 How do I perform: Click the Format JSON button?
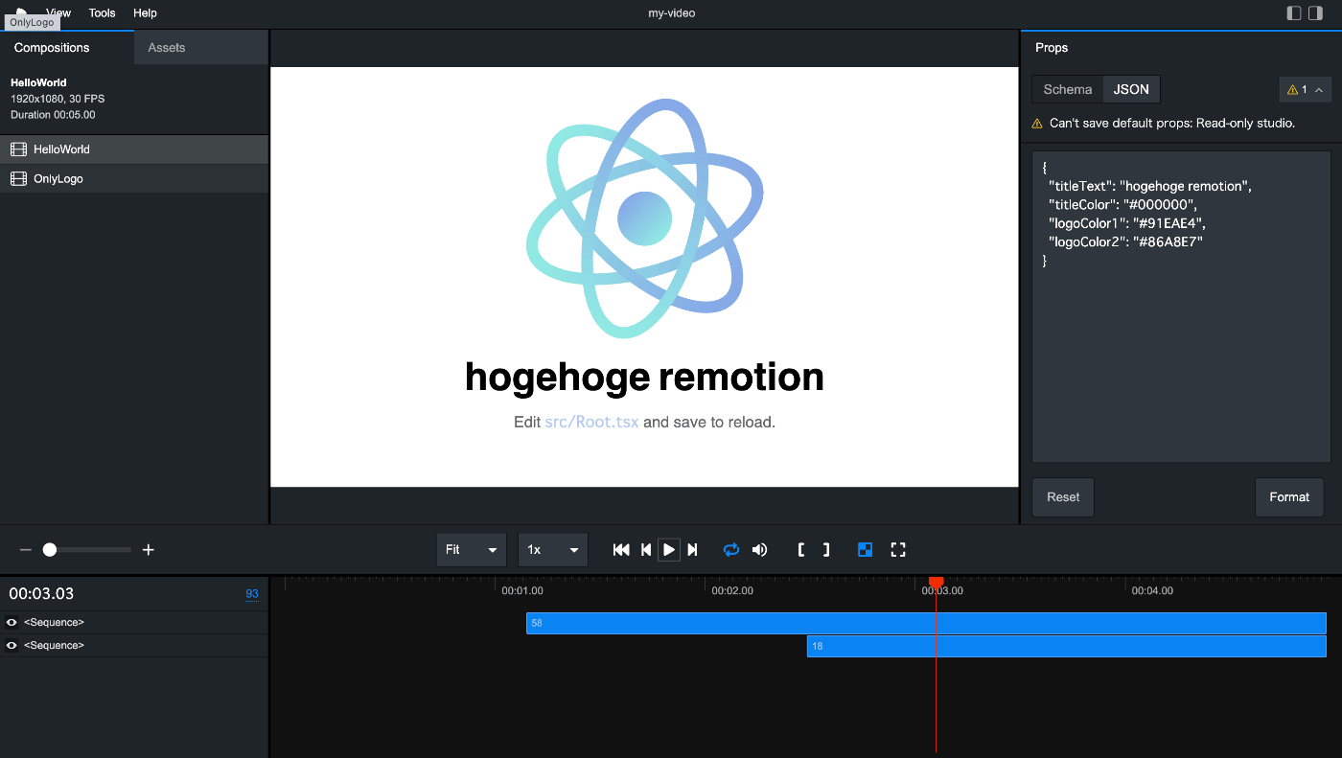pyautogui.click(x=1289, y=497)
